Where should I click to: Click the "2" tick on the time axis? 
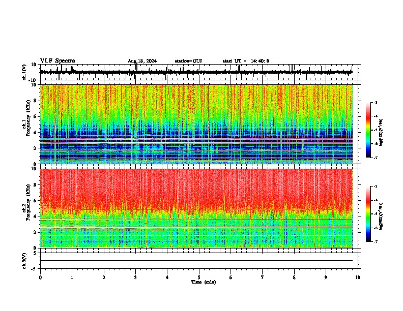click(x=104, y=277)
